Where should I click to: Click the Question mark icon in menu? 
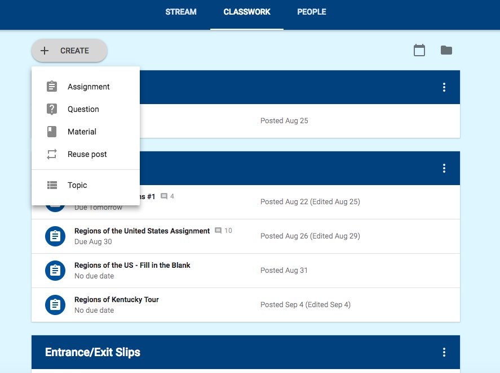click(52, 109)
